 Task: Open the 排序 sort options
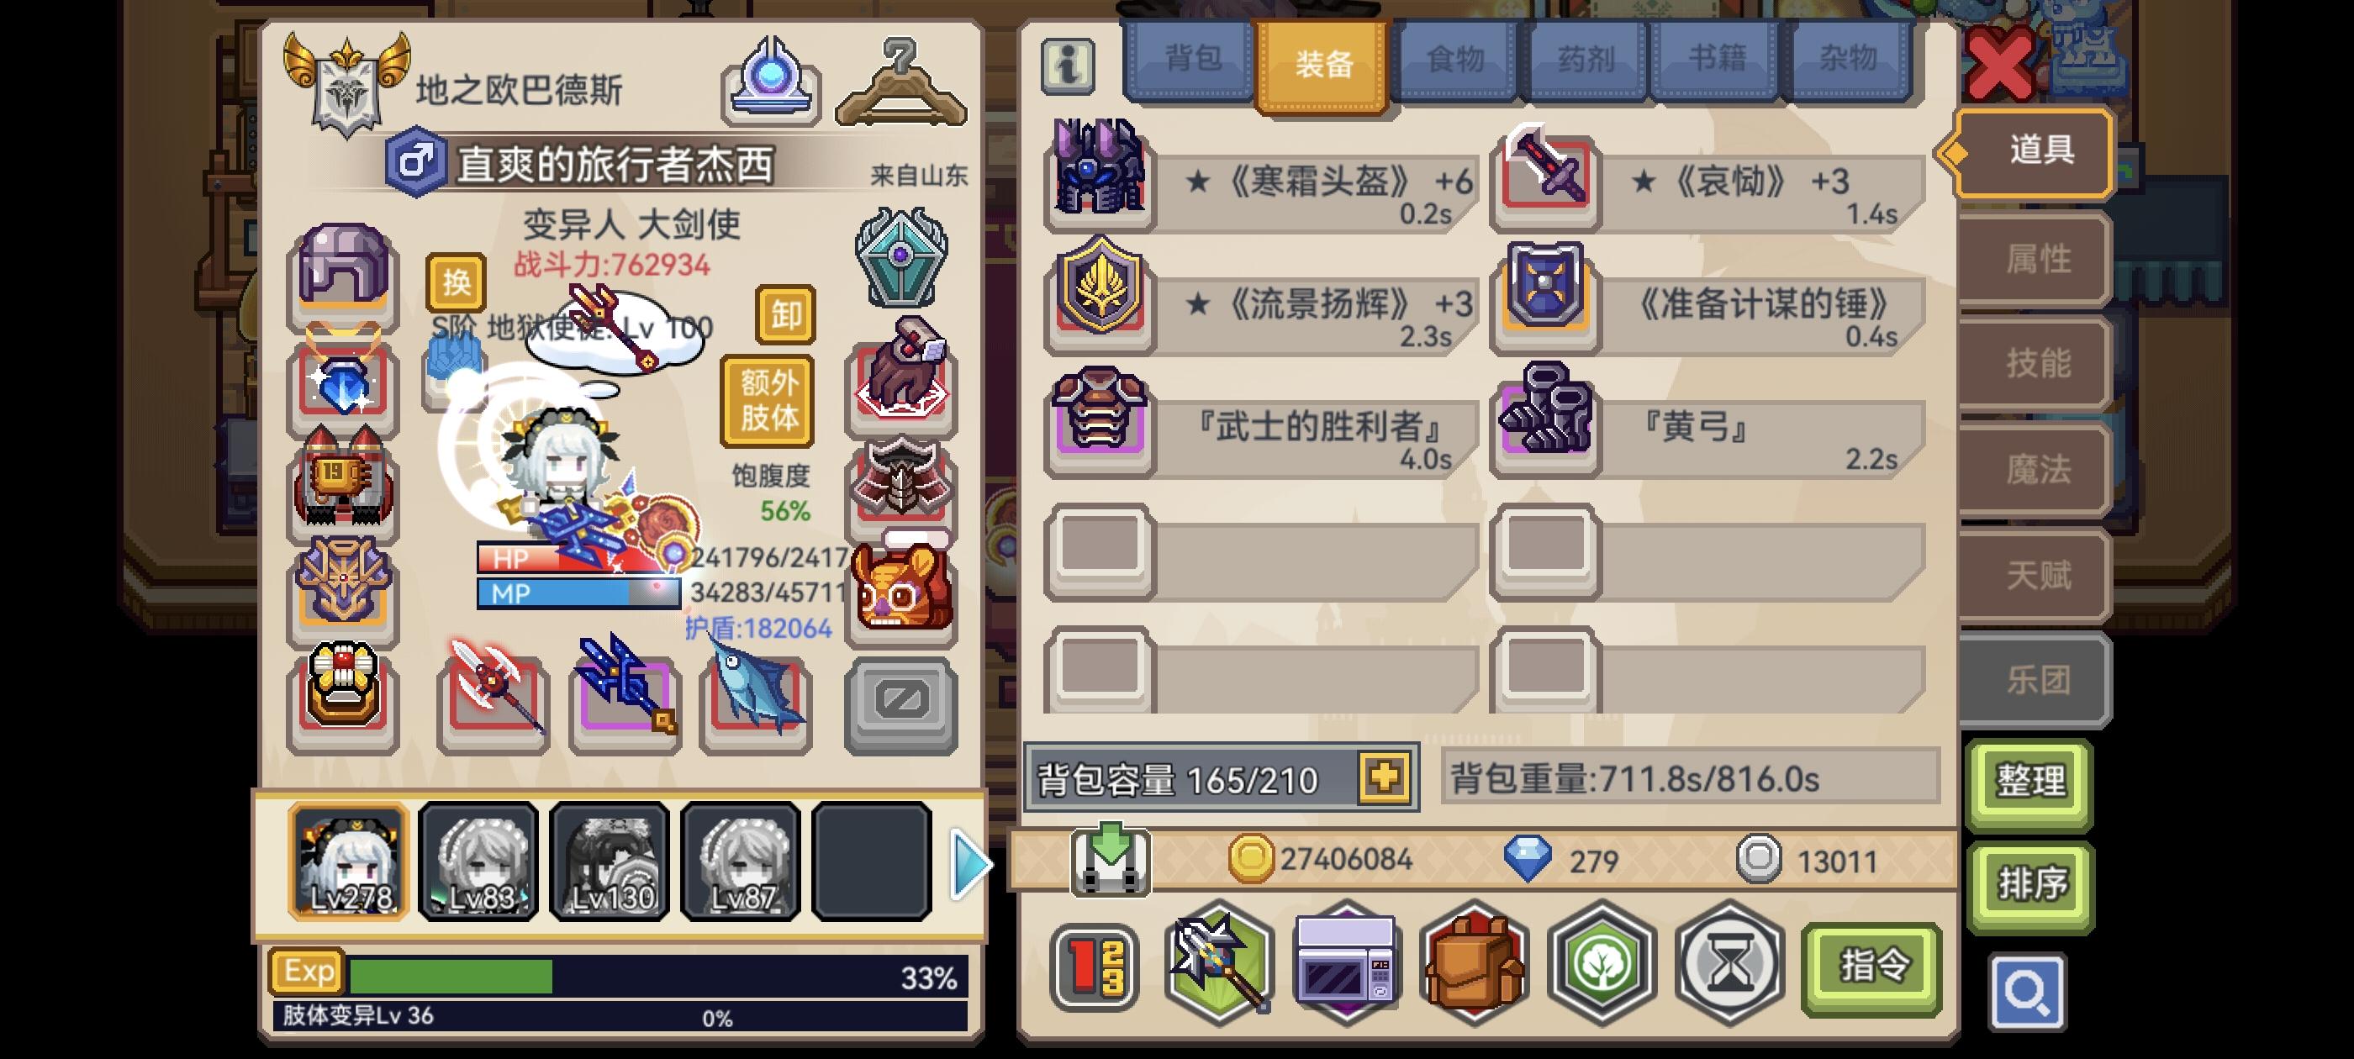pos(2029,884)
